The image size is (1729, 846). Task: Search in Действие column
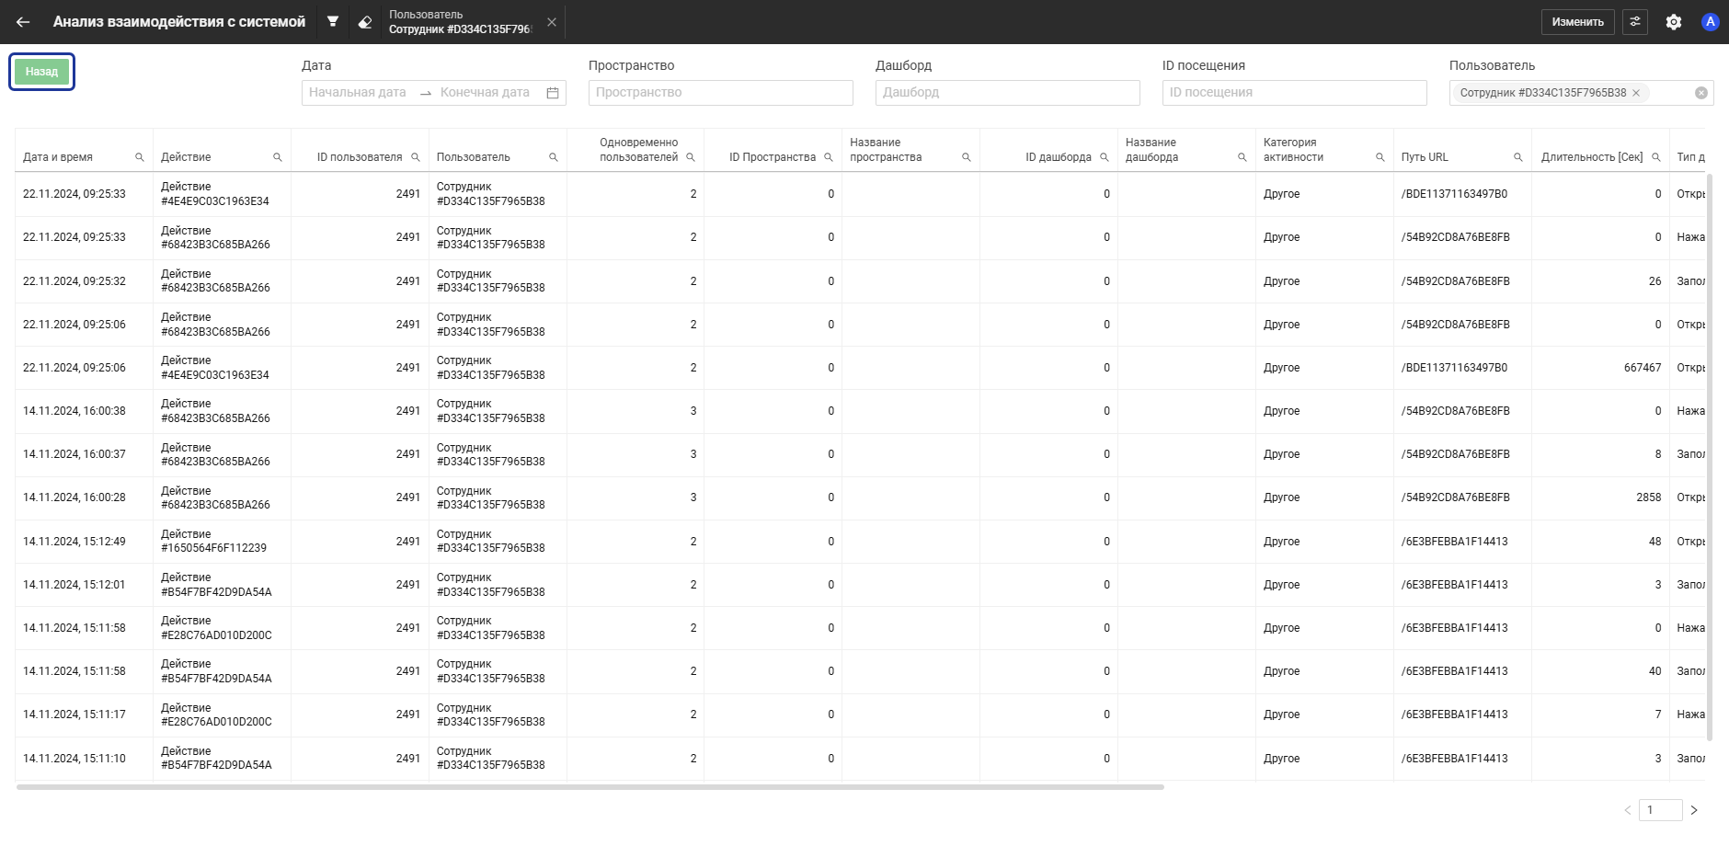point(278,157)
